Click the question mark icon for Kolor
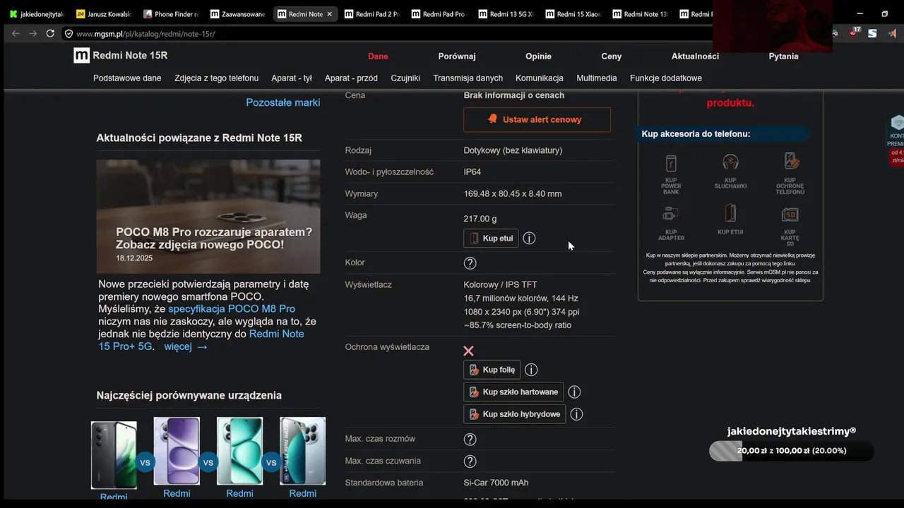Image resolution: width=904 pixels, height=508 pixels. tap(470, 262)
